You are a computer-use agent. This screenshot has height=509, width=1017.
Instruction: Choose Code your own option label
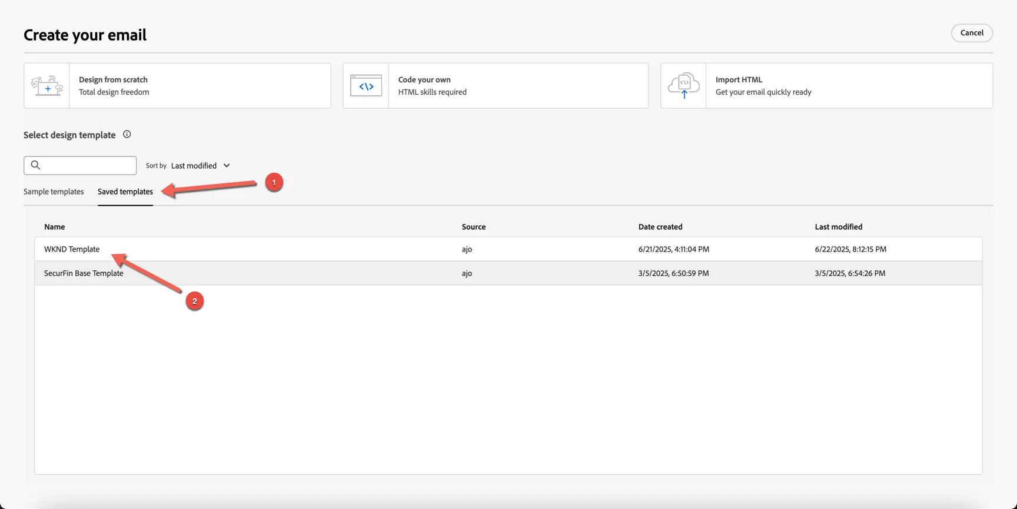tap(424, 79)
